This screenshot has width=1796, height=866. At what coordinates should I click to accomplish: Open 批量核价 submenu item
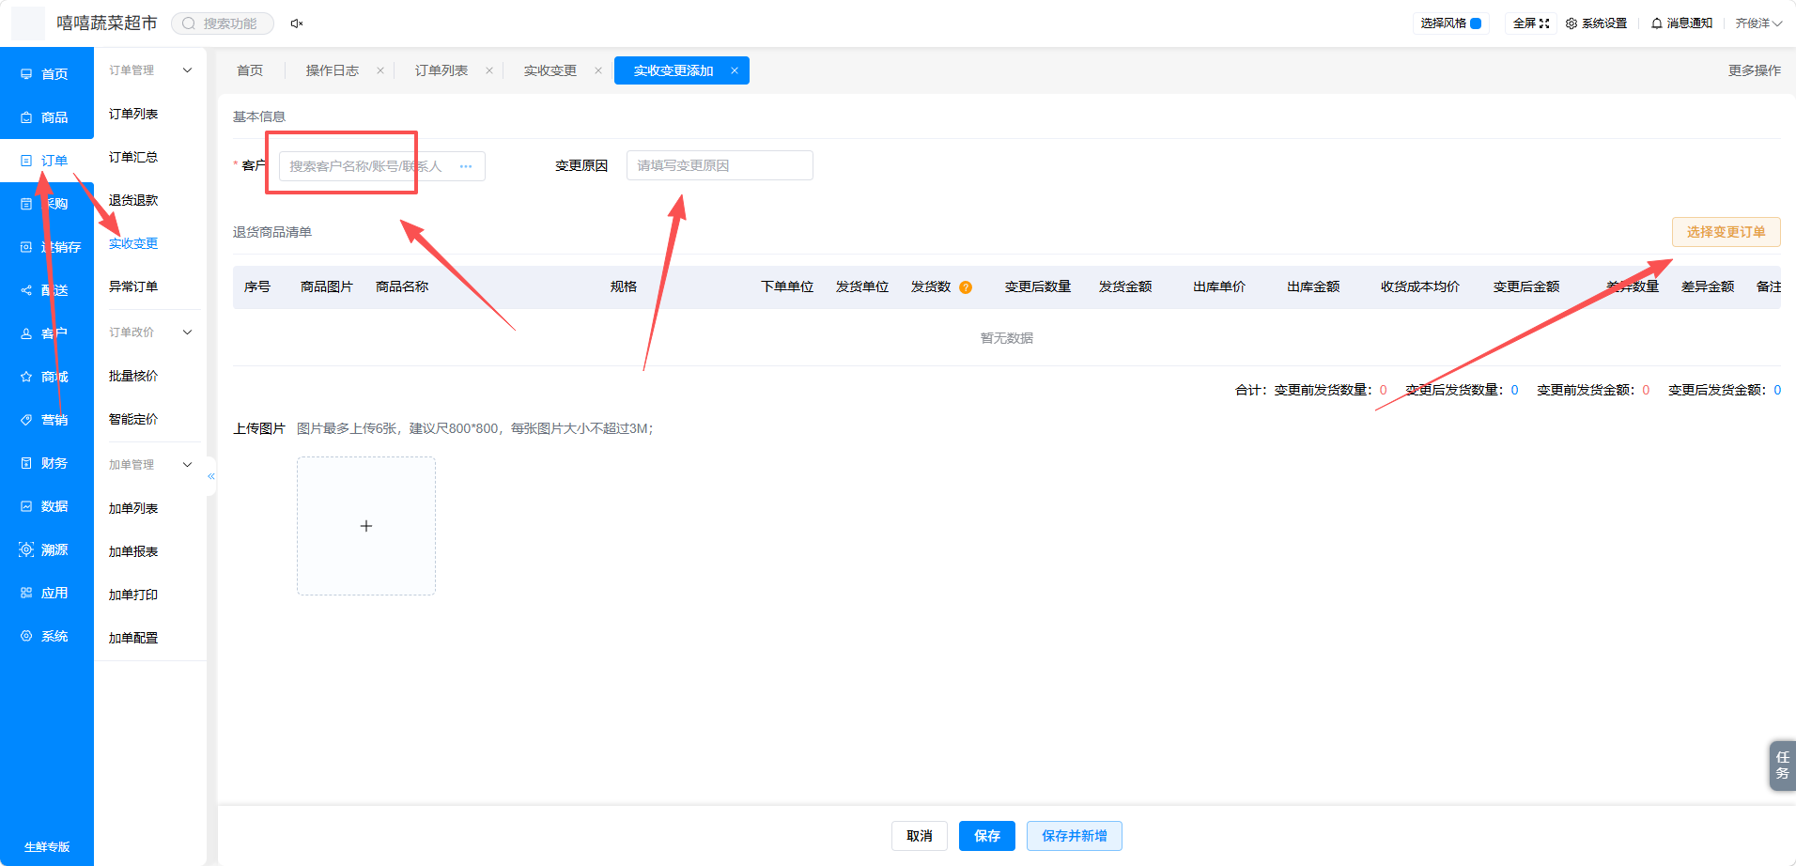(133, 376)
